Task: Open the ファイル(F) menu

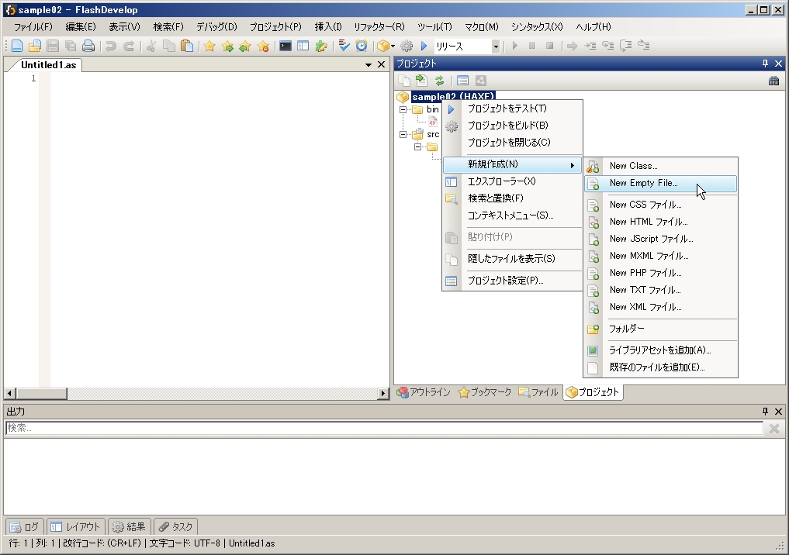Action: pos(33,27)
